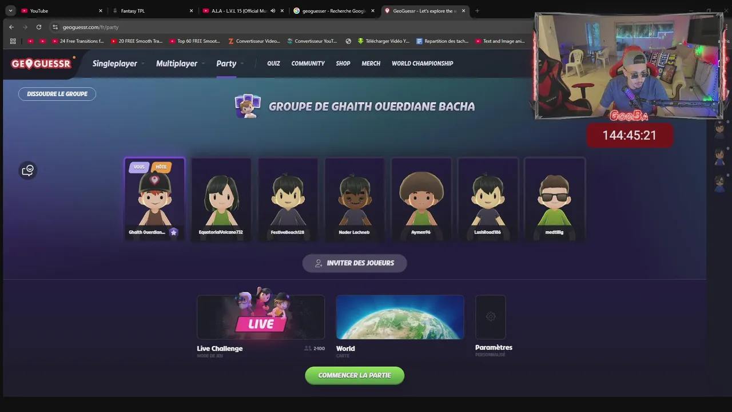Switch to the Fantasy TPL tab
The width and height of the screenshot is (732, 412).
[x=152, y=11]
